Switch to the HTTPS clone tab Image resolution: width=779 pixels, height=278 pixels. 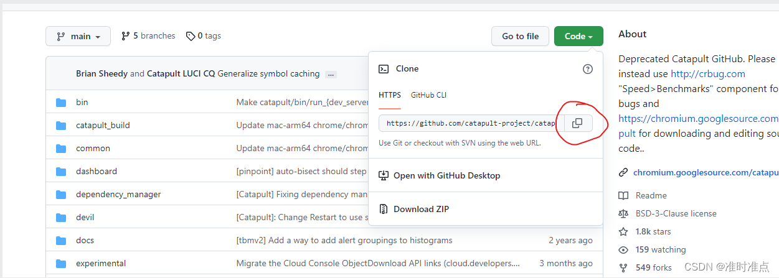click(x=390, y=95)
